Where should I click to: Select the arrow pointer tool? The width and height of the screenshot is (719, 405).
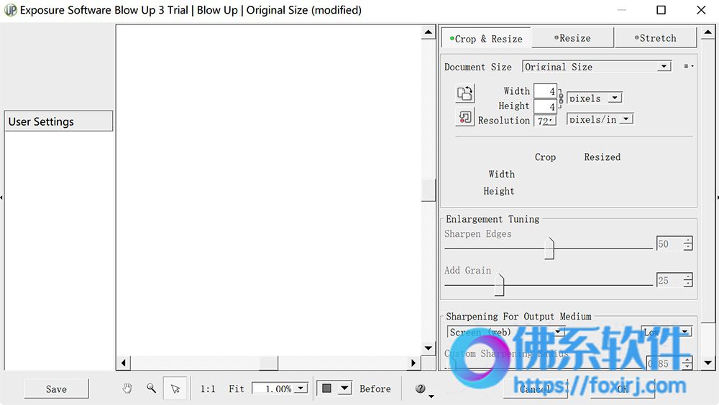(175, 388)
